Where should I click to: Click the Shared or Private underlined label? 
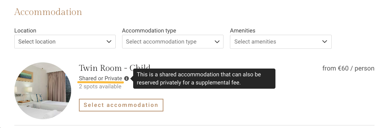[101, 78]
